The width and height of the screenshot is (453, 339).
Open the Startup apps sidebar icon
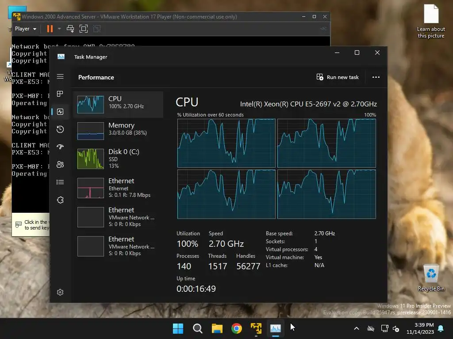(60, 147)
